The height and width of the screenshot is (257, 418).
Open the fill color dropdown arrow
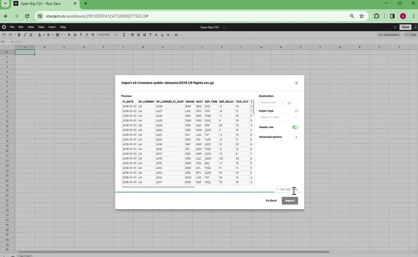point(53,35)
